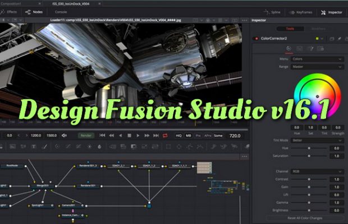348x224 pixels.
Task: Click the audio speaker icon
Action: click(x=64, y=136)
